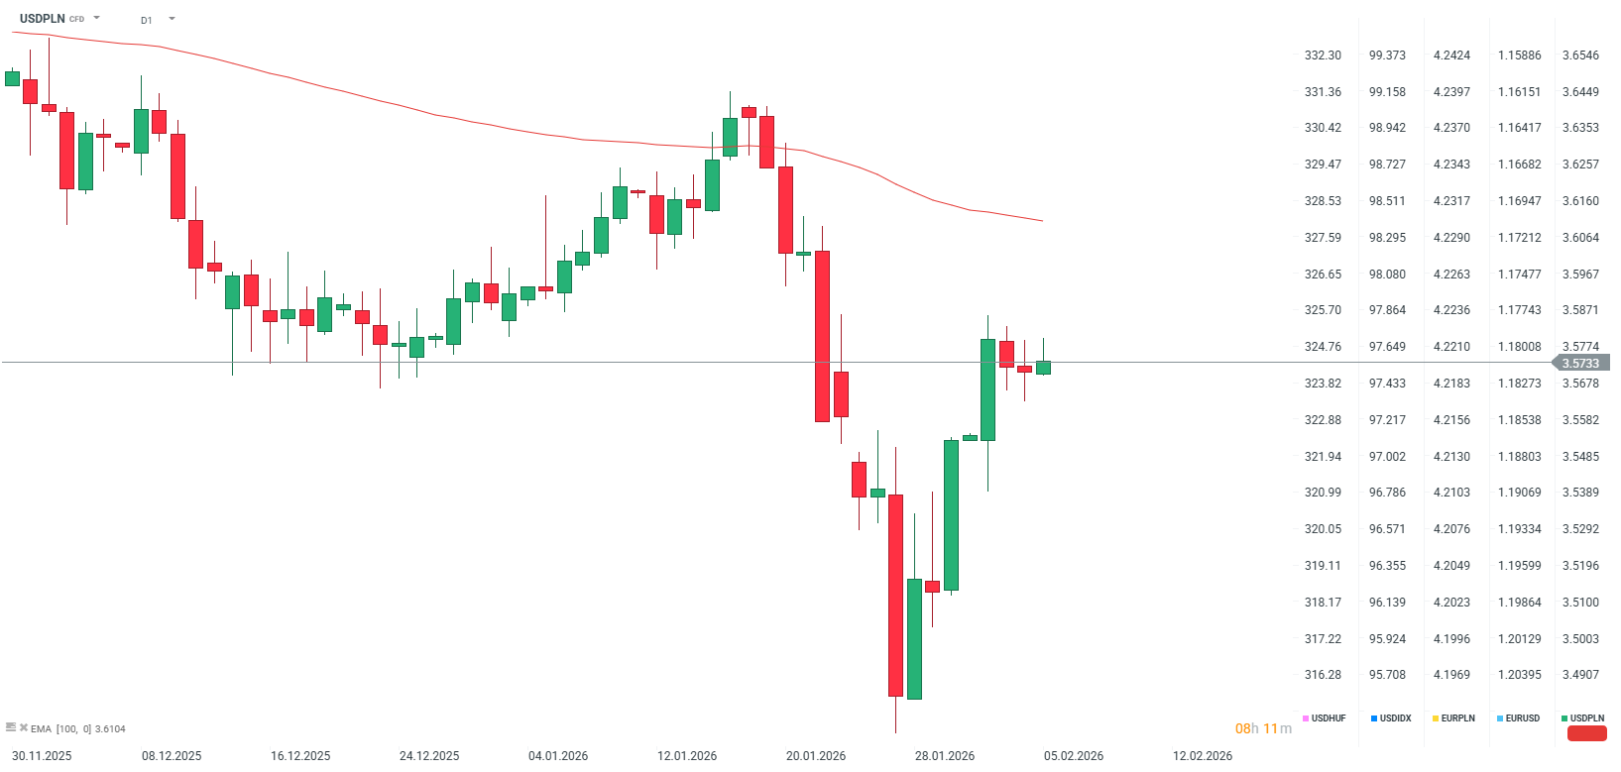Click the current price tag 3.5733
The width and height of the screenshot is (1621, 772).
pyautogui.click(x=1580, y=364)
